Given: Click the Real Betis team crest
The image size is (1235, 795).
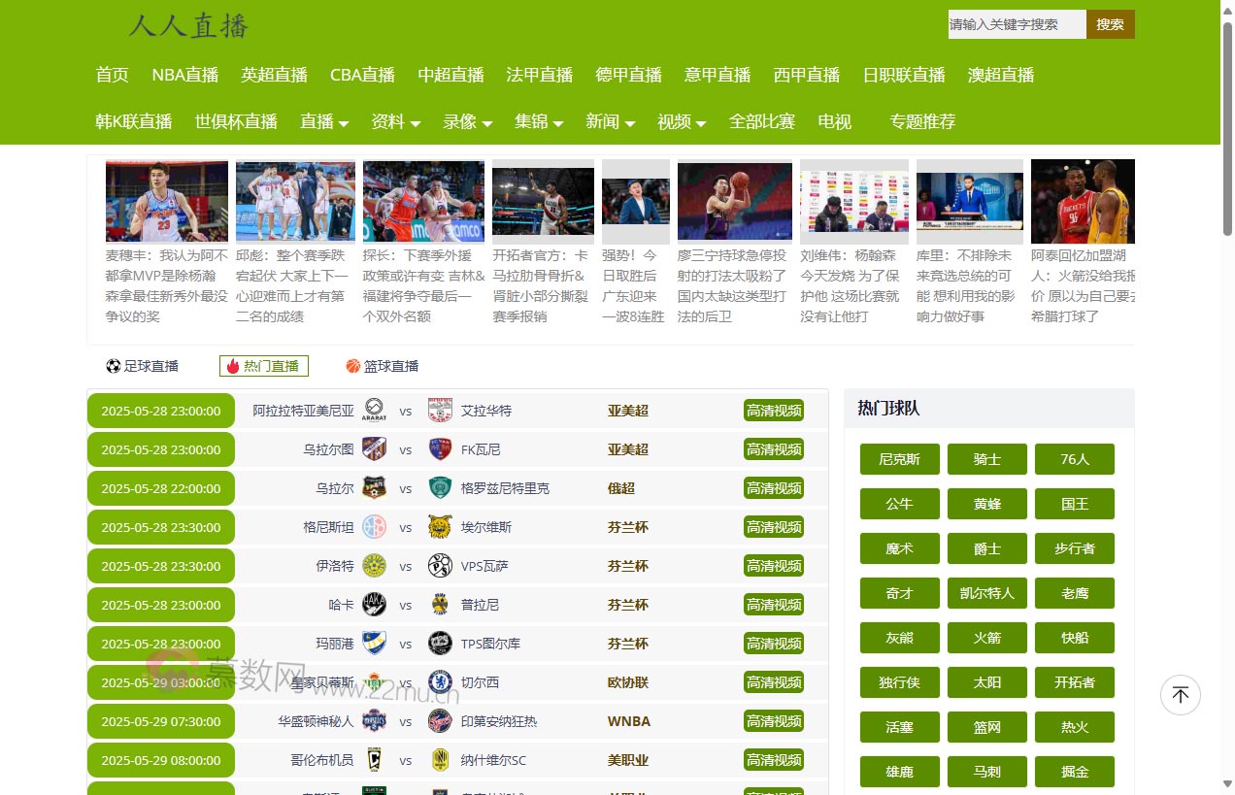Looking at the screenshot, I should [374, 682].
